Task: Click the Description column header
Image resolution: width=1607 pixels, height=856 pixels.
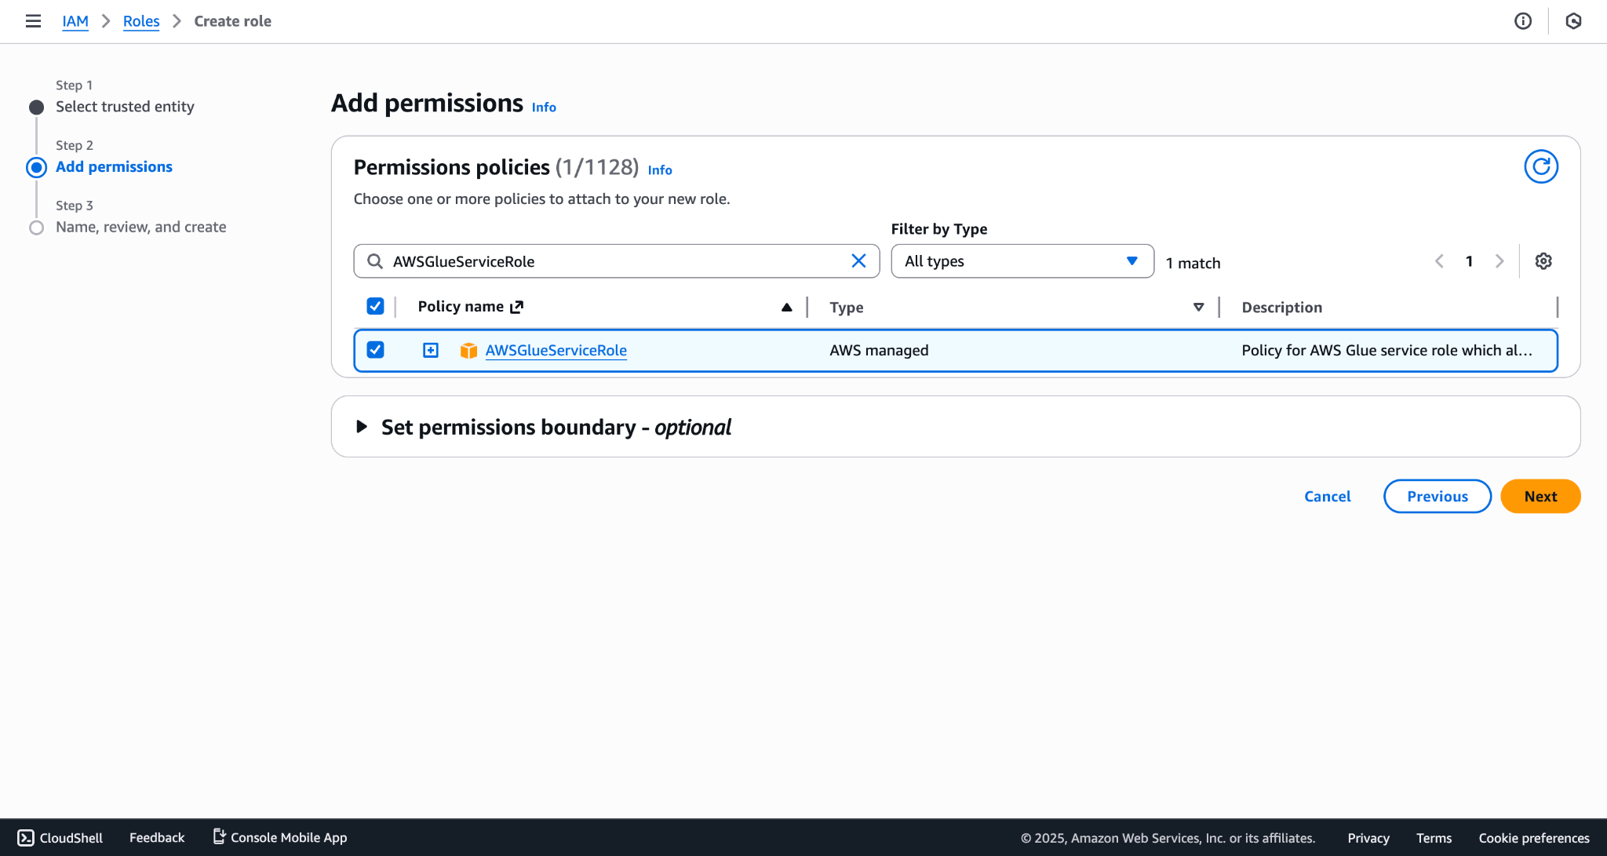Action: pos(1281,308)
